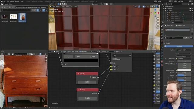Screen dimensions: 194x109
Task: Open the Window menu
Action: tap(17, 1)
